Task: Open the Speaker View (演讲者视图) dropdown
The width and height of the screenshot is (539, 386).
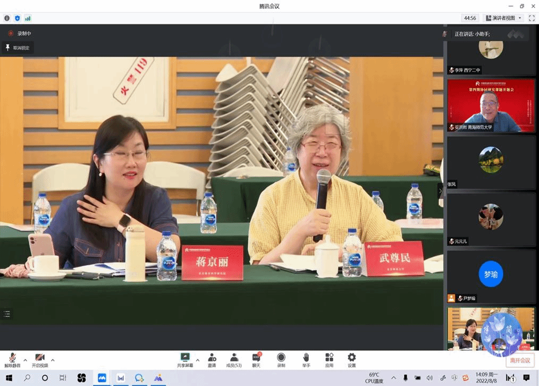Action: click(x=503, y=18)
